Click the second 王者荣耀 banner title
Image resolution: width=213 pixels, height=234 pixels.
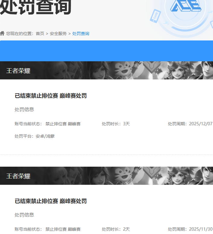tap(18, 176)
